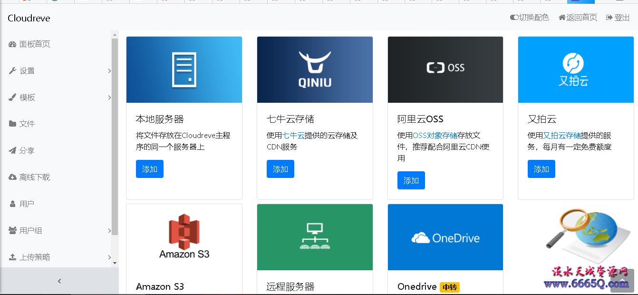
Task: Expand the 用户组 submenu chevron
Action: click(x=109, y=230)
